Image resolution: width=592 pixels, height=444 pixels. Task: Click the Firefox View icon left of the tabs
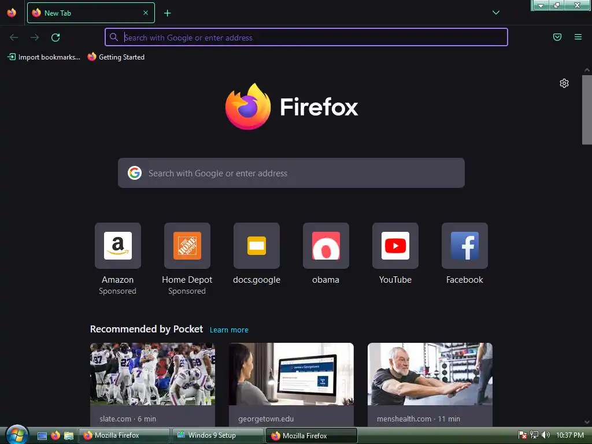(x=12, y=13)
